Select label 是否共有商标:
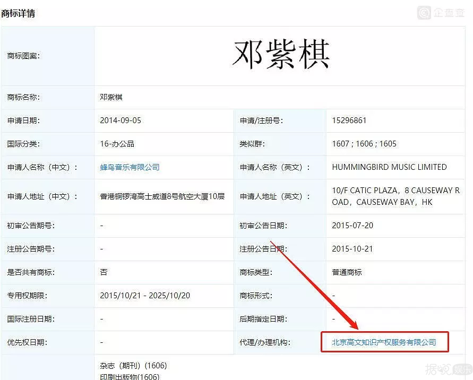 pos(31,272)
